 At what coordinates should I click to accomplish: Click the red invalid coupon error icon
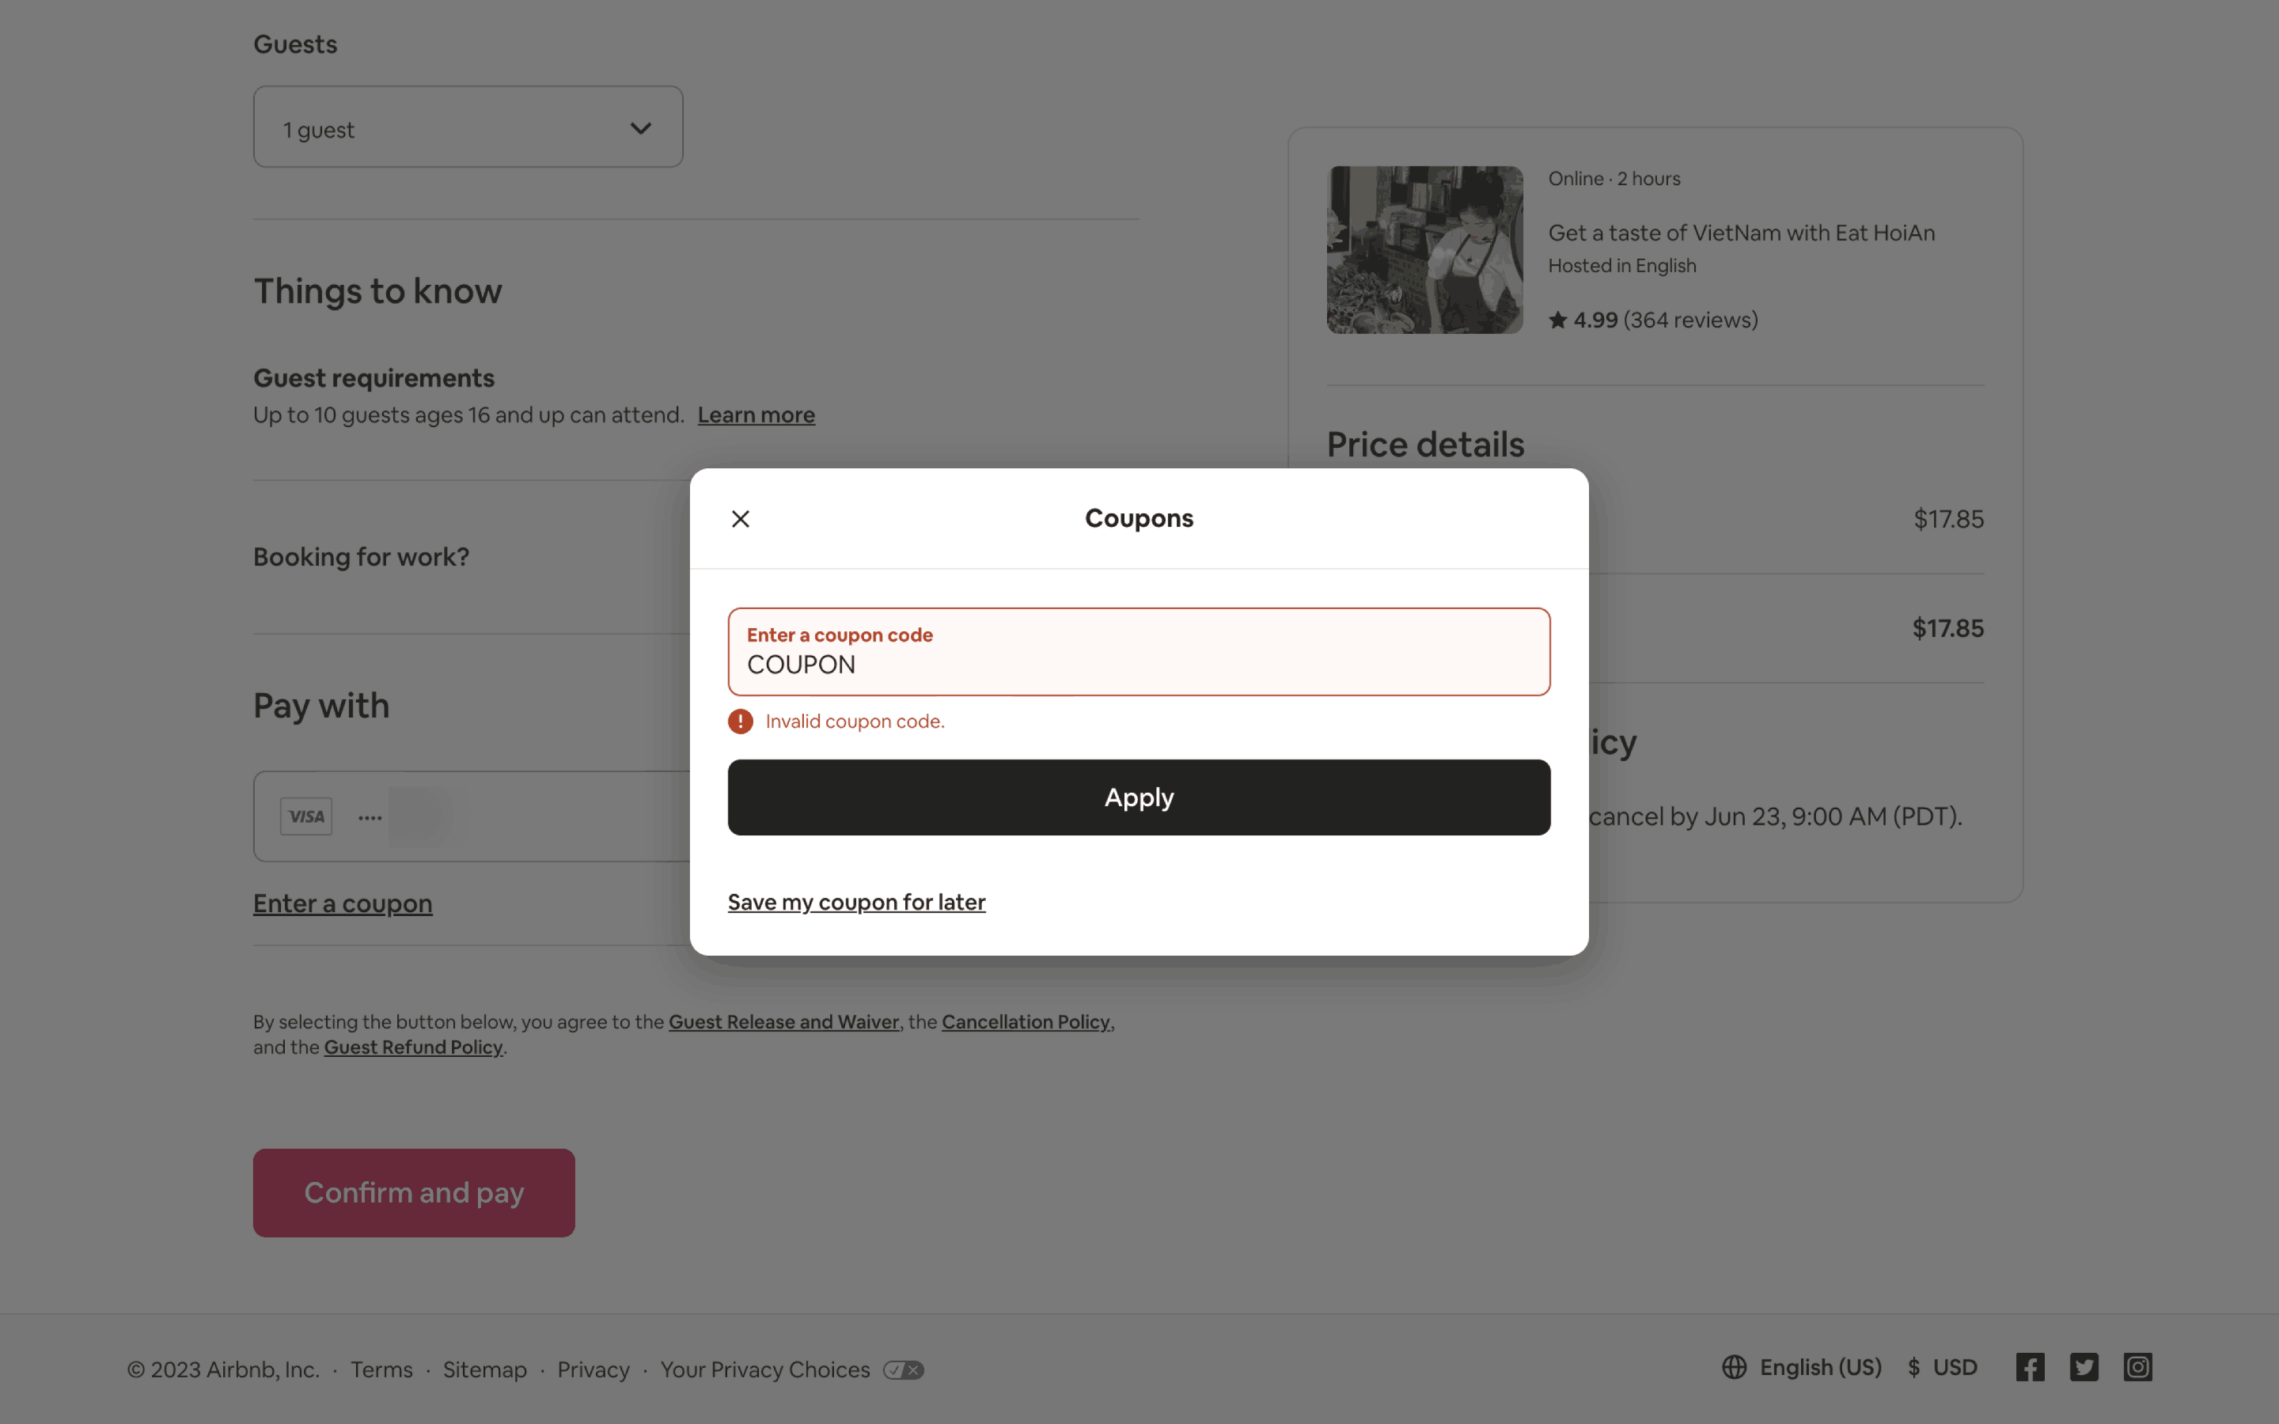tap(740, 721)
